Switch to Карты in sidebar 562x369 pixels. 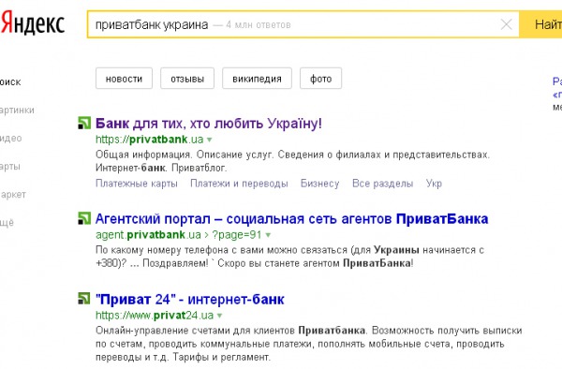(x=10, y=167)
